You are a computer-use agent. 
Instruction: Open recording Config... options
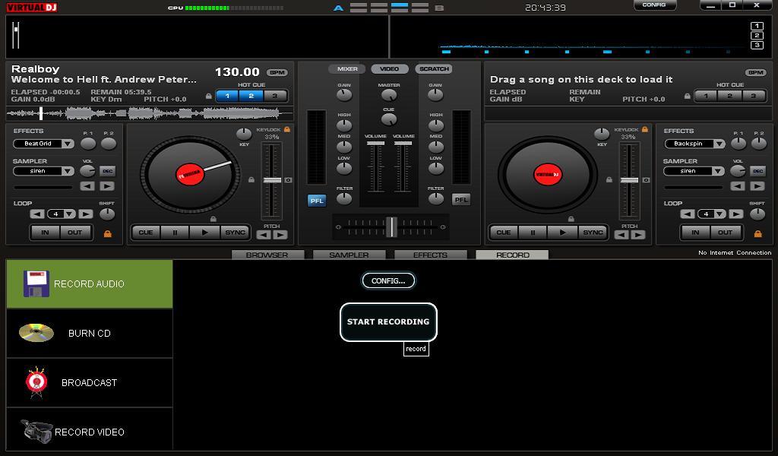click(x=388, y=281)
